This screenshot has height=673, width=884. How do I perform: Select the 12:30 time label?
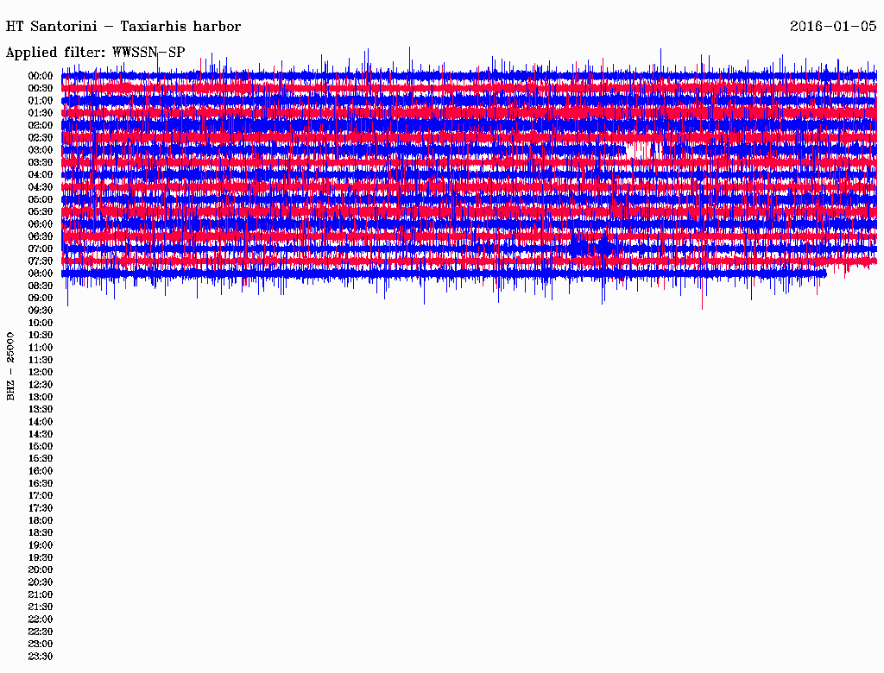coord(41,385)
